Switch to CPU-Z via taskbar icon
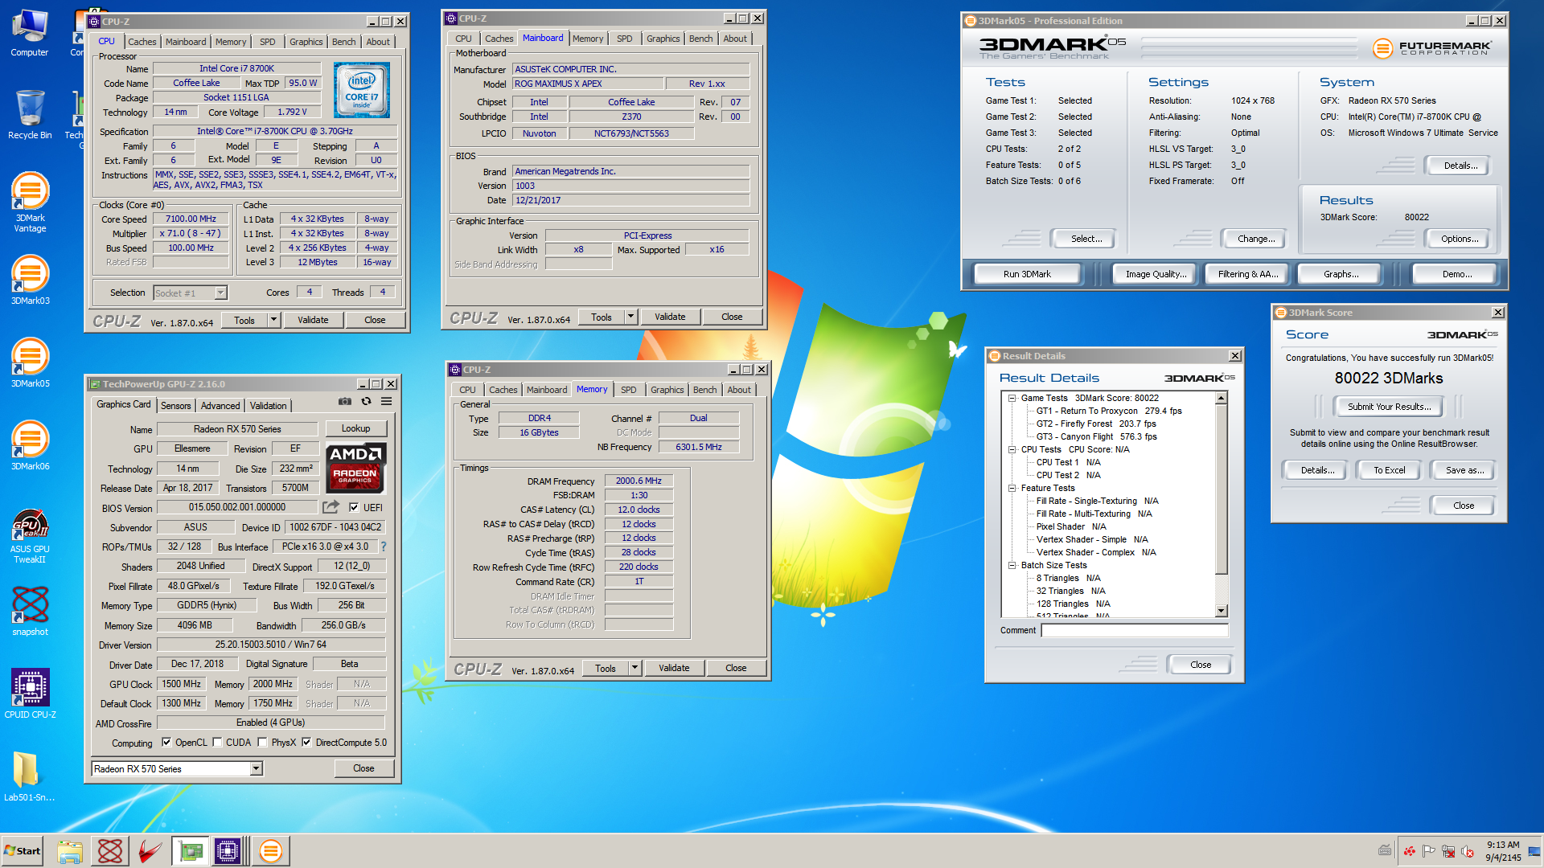 (x=228, y=851)
